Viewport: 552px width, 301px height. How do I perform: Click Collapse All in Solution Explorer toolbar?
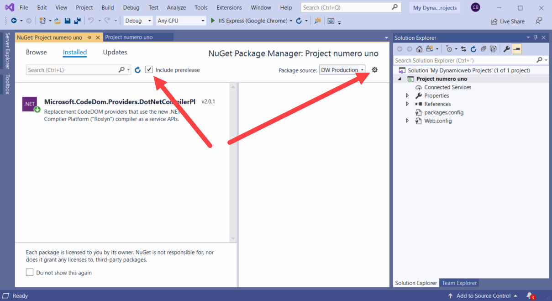coord(484,49)
